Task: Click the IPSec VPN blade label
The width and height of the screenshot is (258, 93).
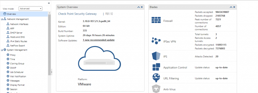Action: [170, 41]
